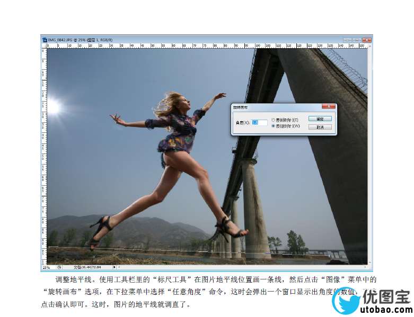Click the 25% zoom field in status bar
414x317 pixels.
(48, 267)
